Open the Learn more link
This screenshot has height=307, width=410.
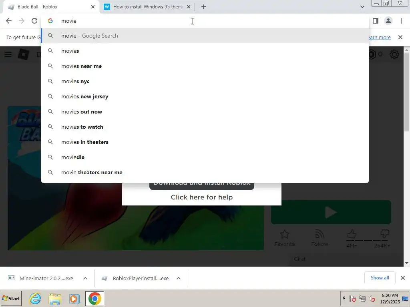tap(380, 37)
